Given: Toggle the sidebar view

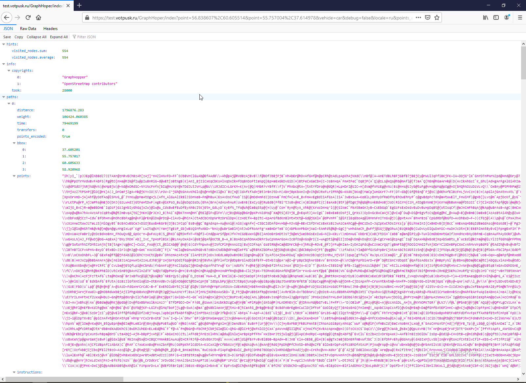Looking at the screenshot, I should coord(496,18).
